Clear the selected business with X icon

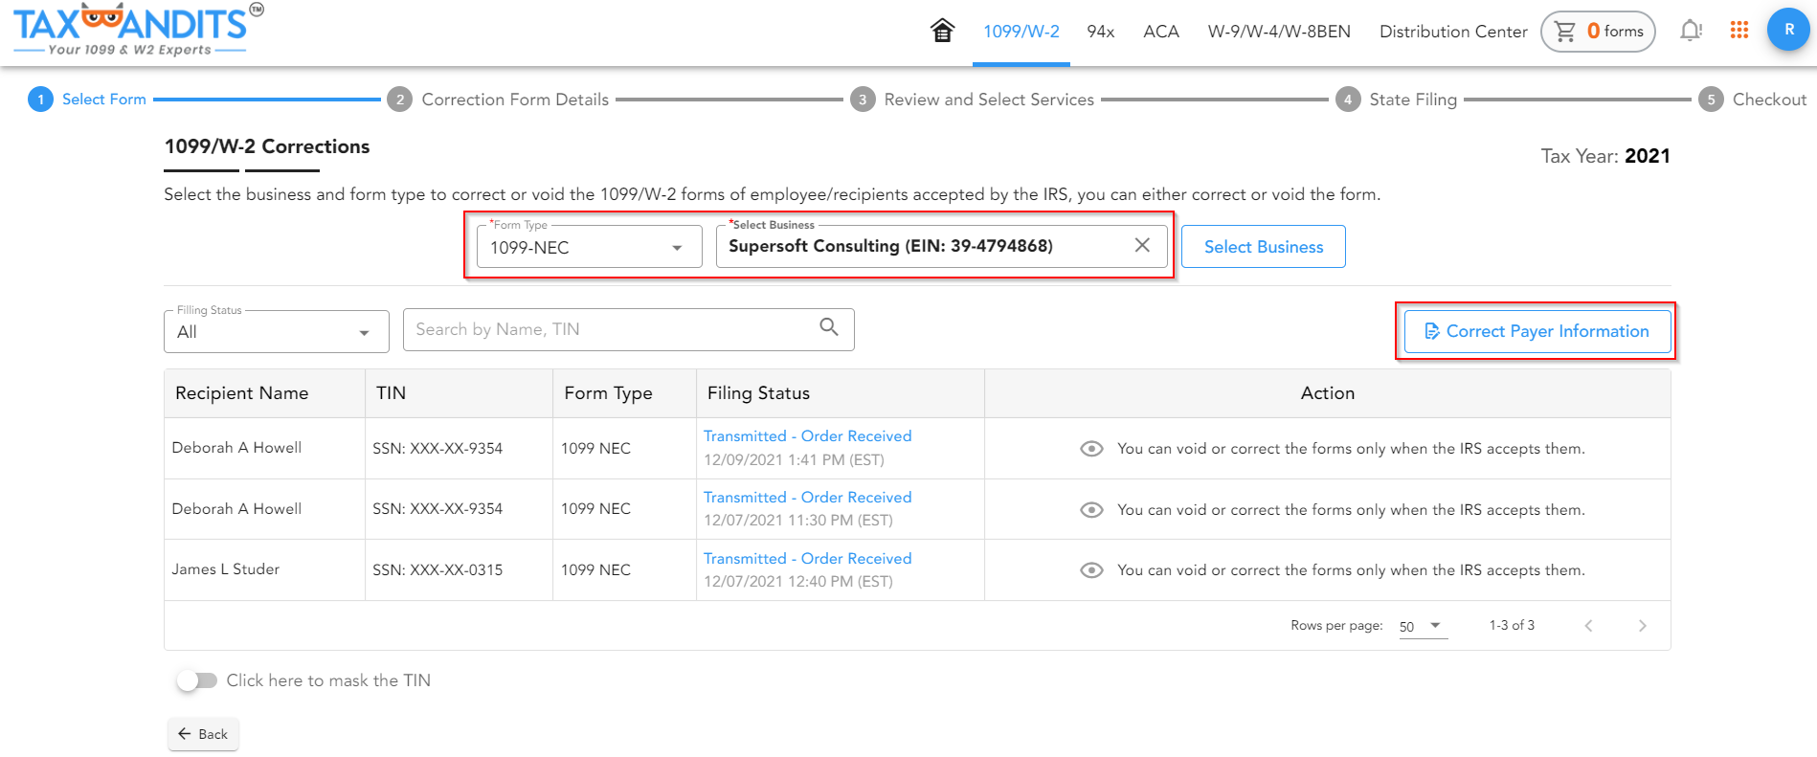click(x=1142, y=245)
